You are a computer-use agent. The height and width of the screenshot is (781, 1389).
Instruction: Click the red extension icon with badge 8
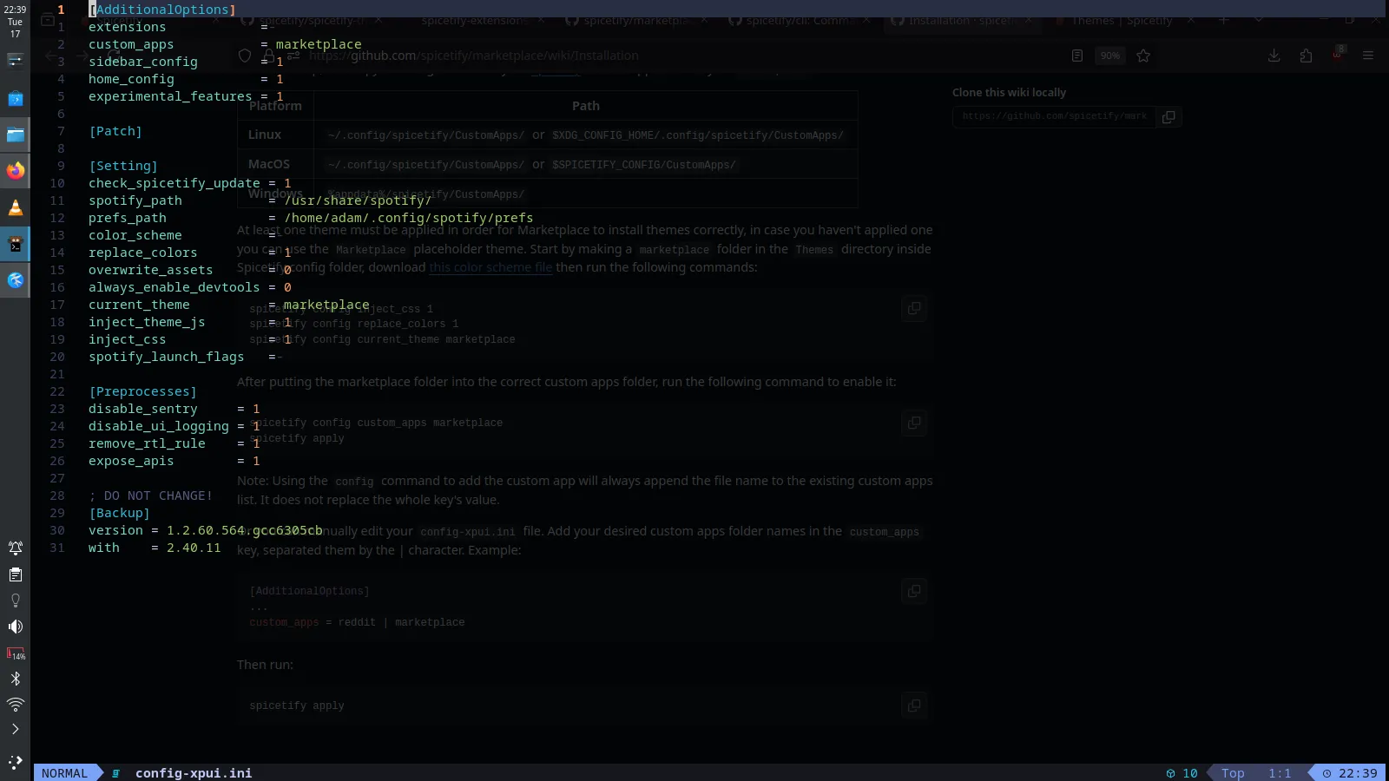click(x=1338, y=54)
